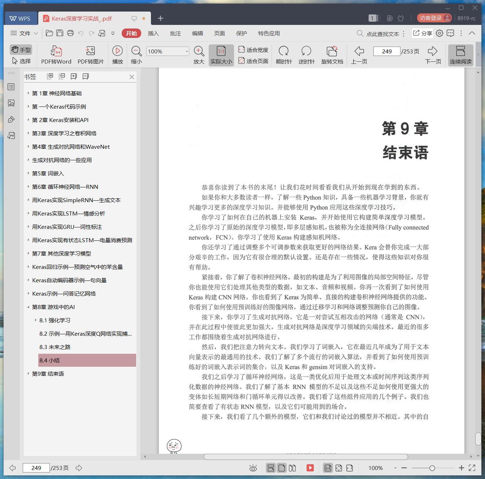The width and height of the screenshot is (485, 479).
Task: Open the feedback chat icon
Action: tap(450, 33)
